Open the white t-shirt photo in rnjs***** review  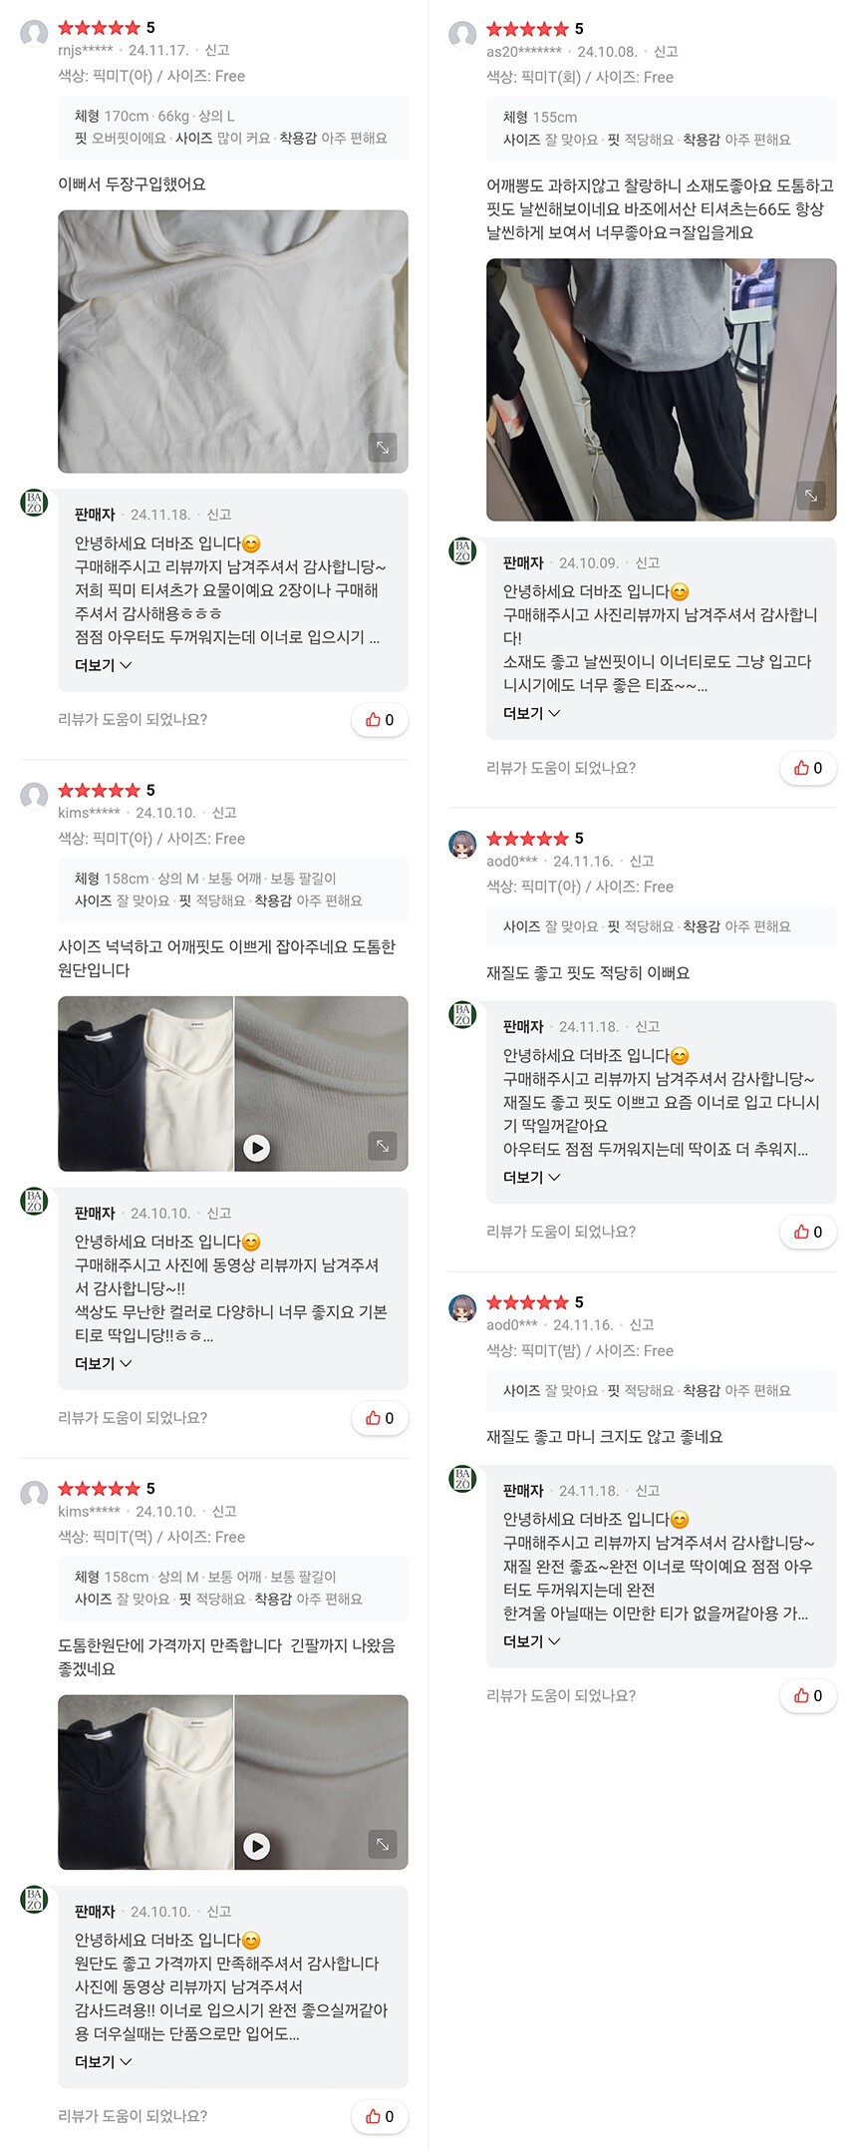[x=232, y=341]
